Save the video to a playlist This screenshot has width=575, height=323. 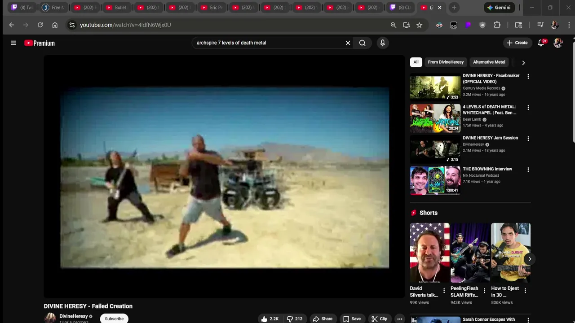[x=352, y=319]
